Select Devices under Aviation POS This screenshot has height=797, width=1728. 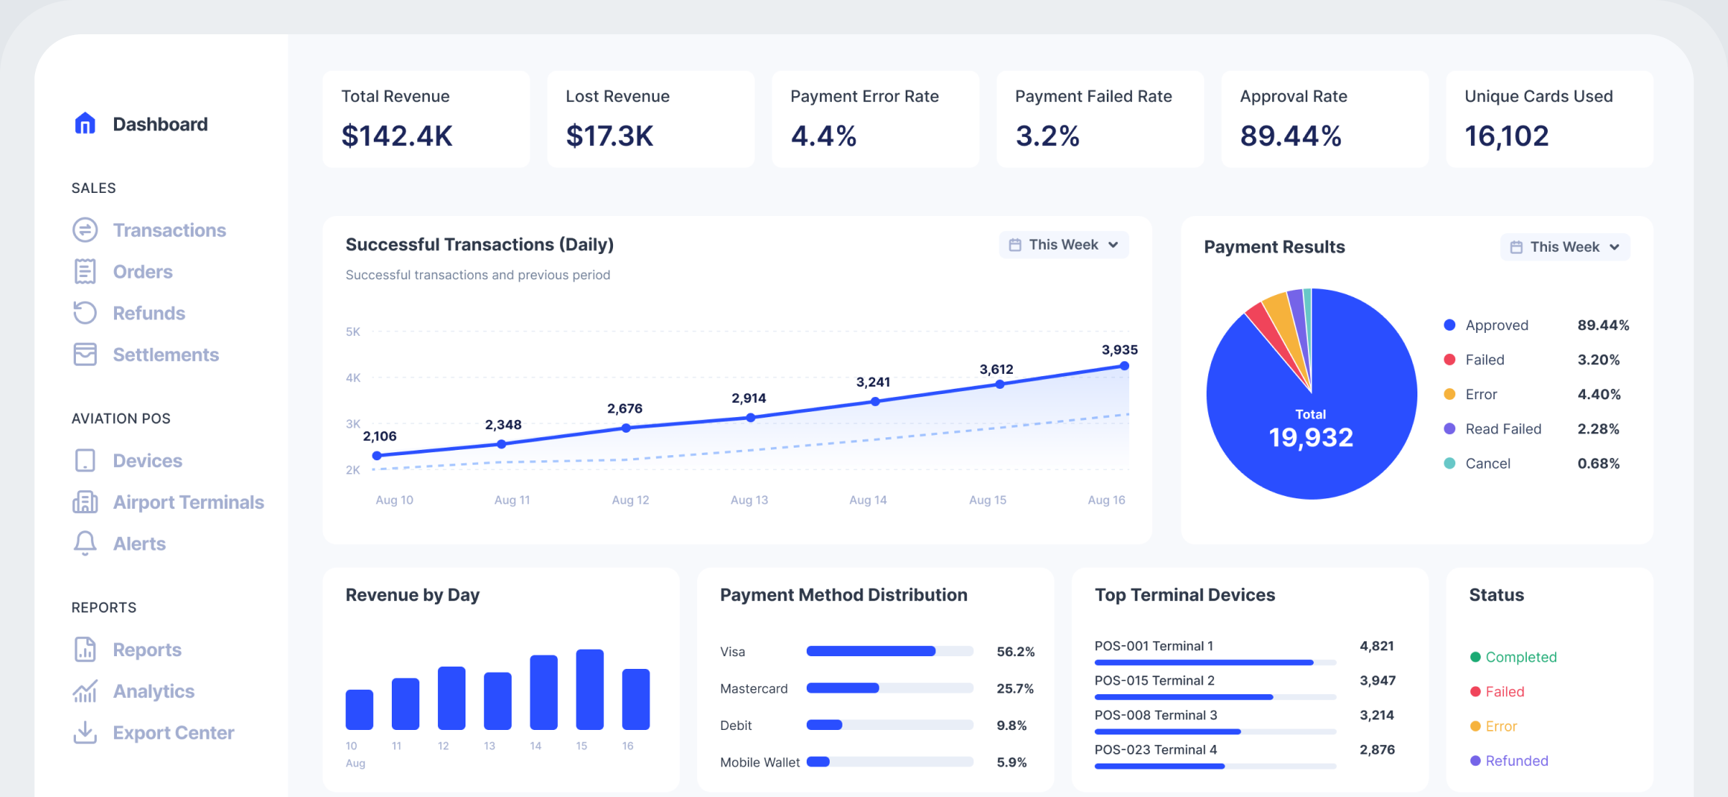pyautogui.click(x=147, y=460)
